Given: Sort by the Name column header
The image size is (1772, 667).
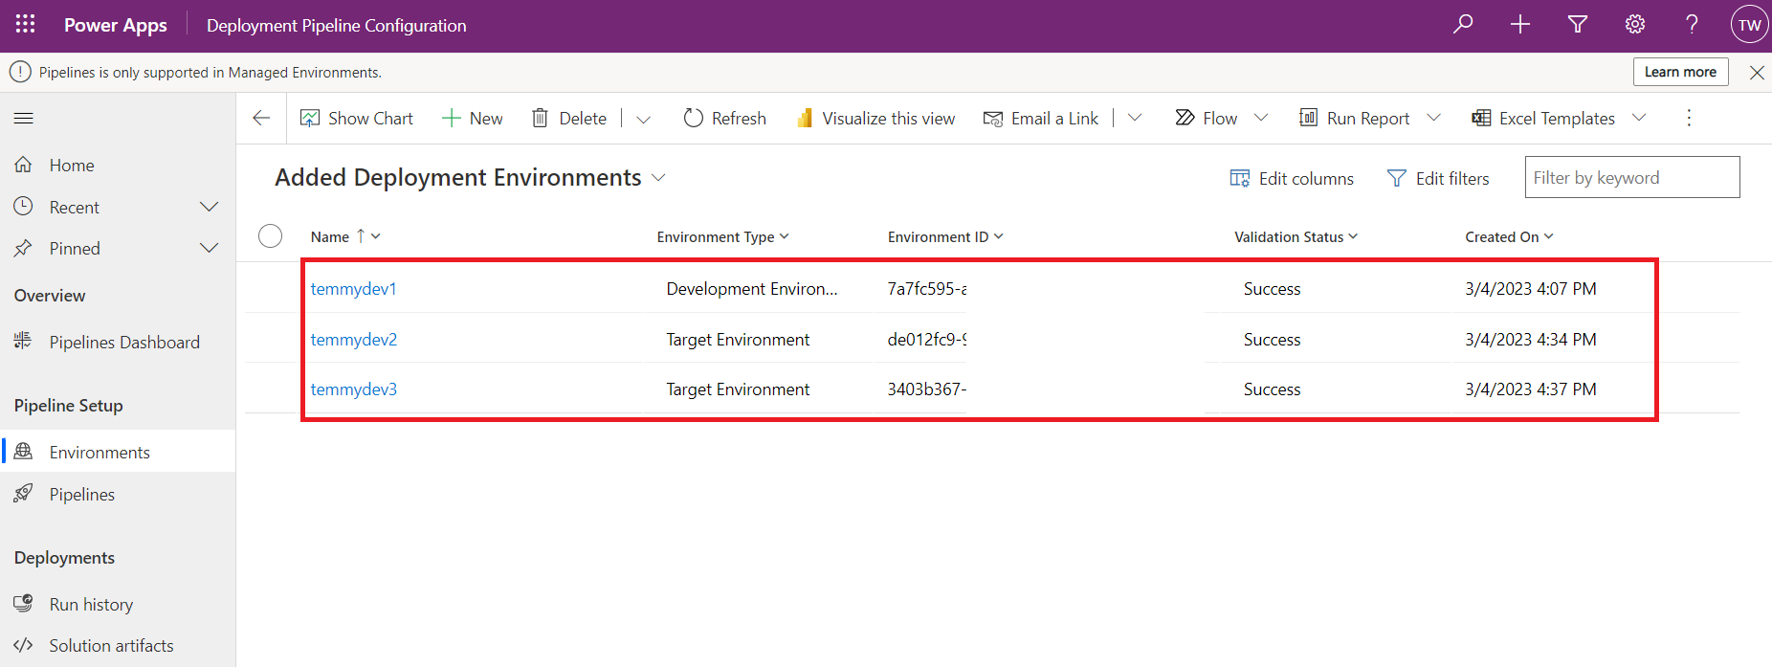Looking at the screenshot, I should coord(345,236).
